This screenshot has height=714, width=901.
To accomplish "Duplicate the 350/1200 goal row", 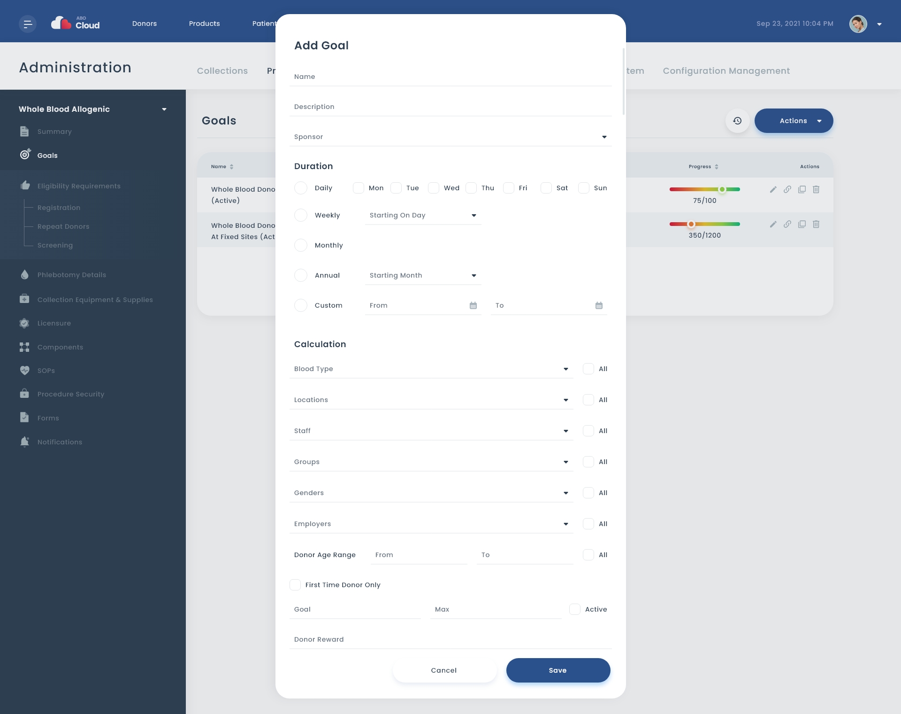I will point(802,224).
